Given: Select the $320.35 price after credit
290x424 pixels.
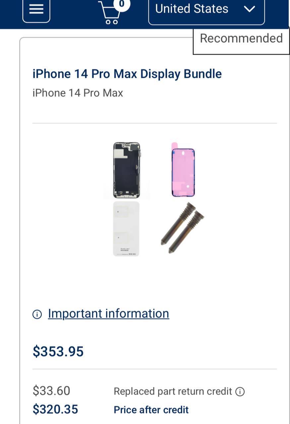Looking at the screenshot, I should pyautogui.click(x=55, y=409).
